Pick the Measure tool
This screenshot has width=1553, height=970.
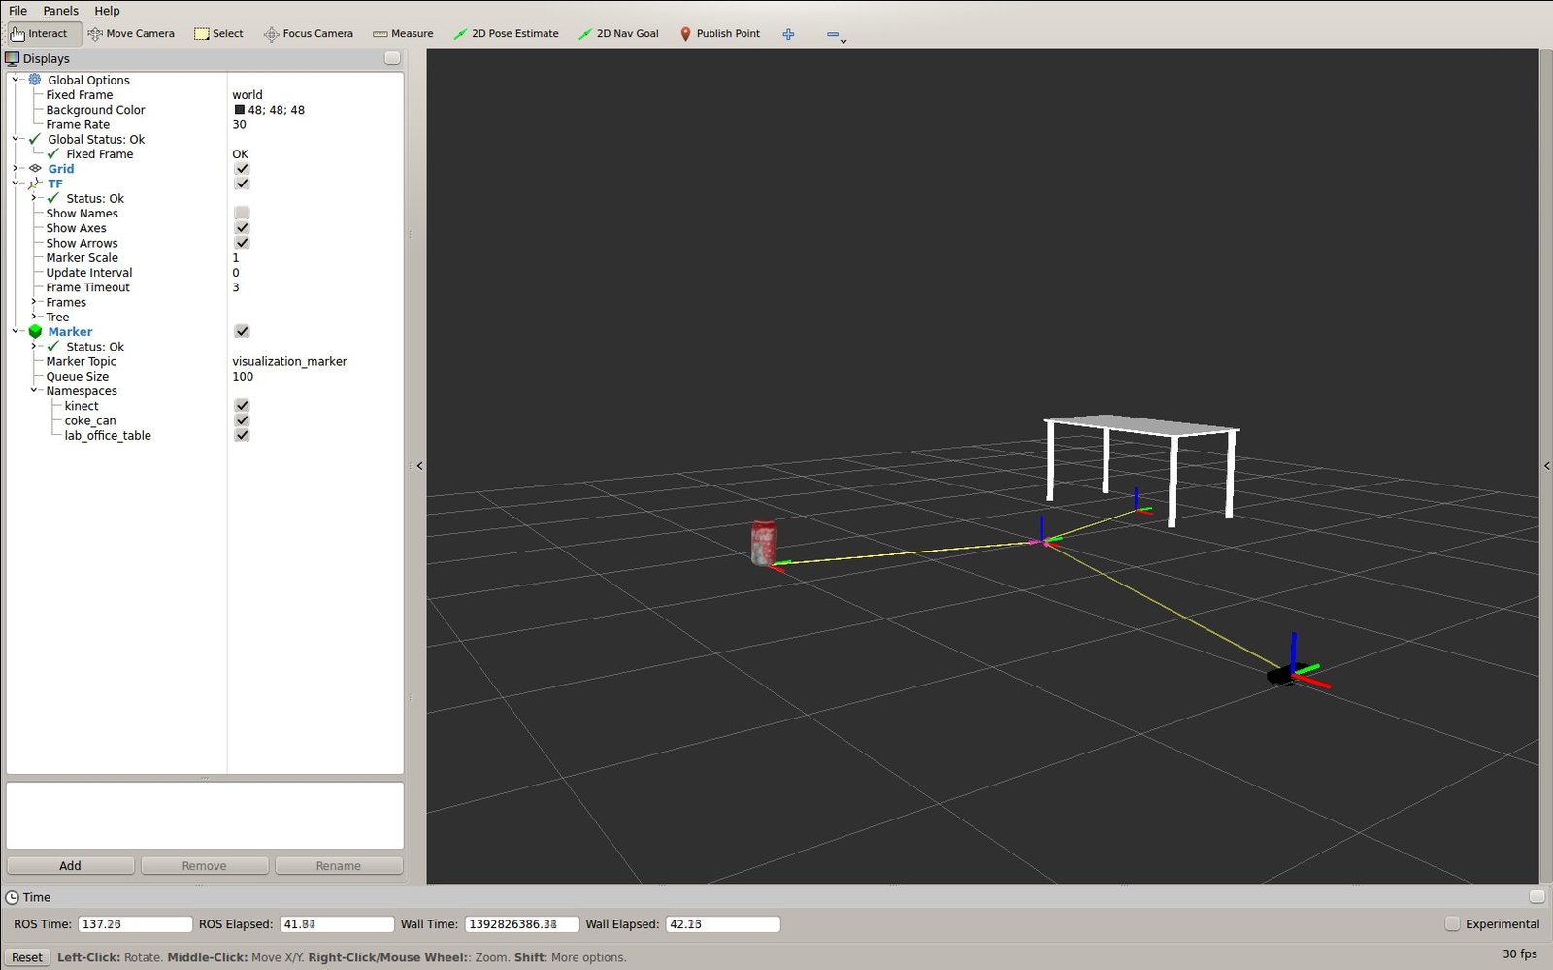coord(404,34)
